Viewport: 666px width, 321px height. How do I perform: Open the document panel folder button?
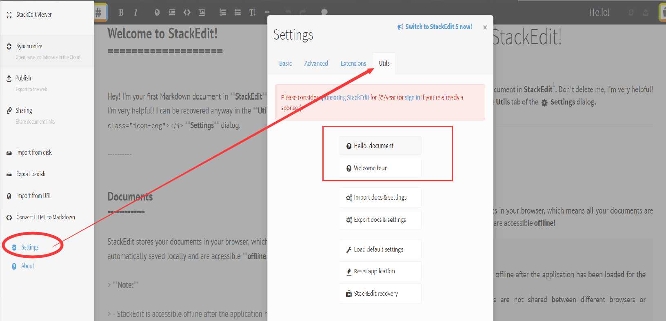tap(663, 12)
